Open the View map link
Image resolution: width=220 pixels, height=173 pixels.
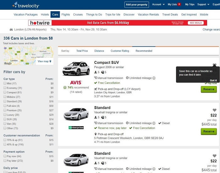pyautogui.click(x=44, y=61)
